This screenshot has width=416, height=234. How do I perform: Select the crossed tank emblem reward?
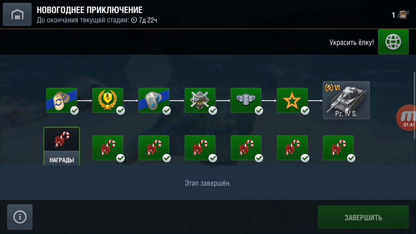tap(200, 100)
